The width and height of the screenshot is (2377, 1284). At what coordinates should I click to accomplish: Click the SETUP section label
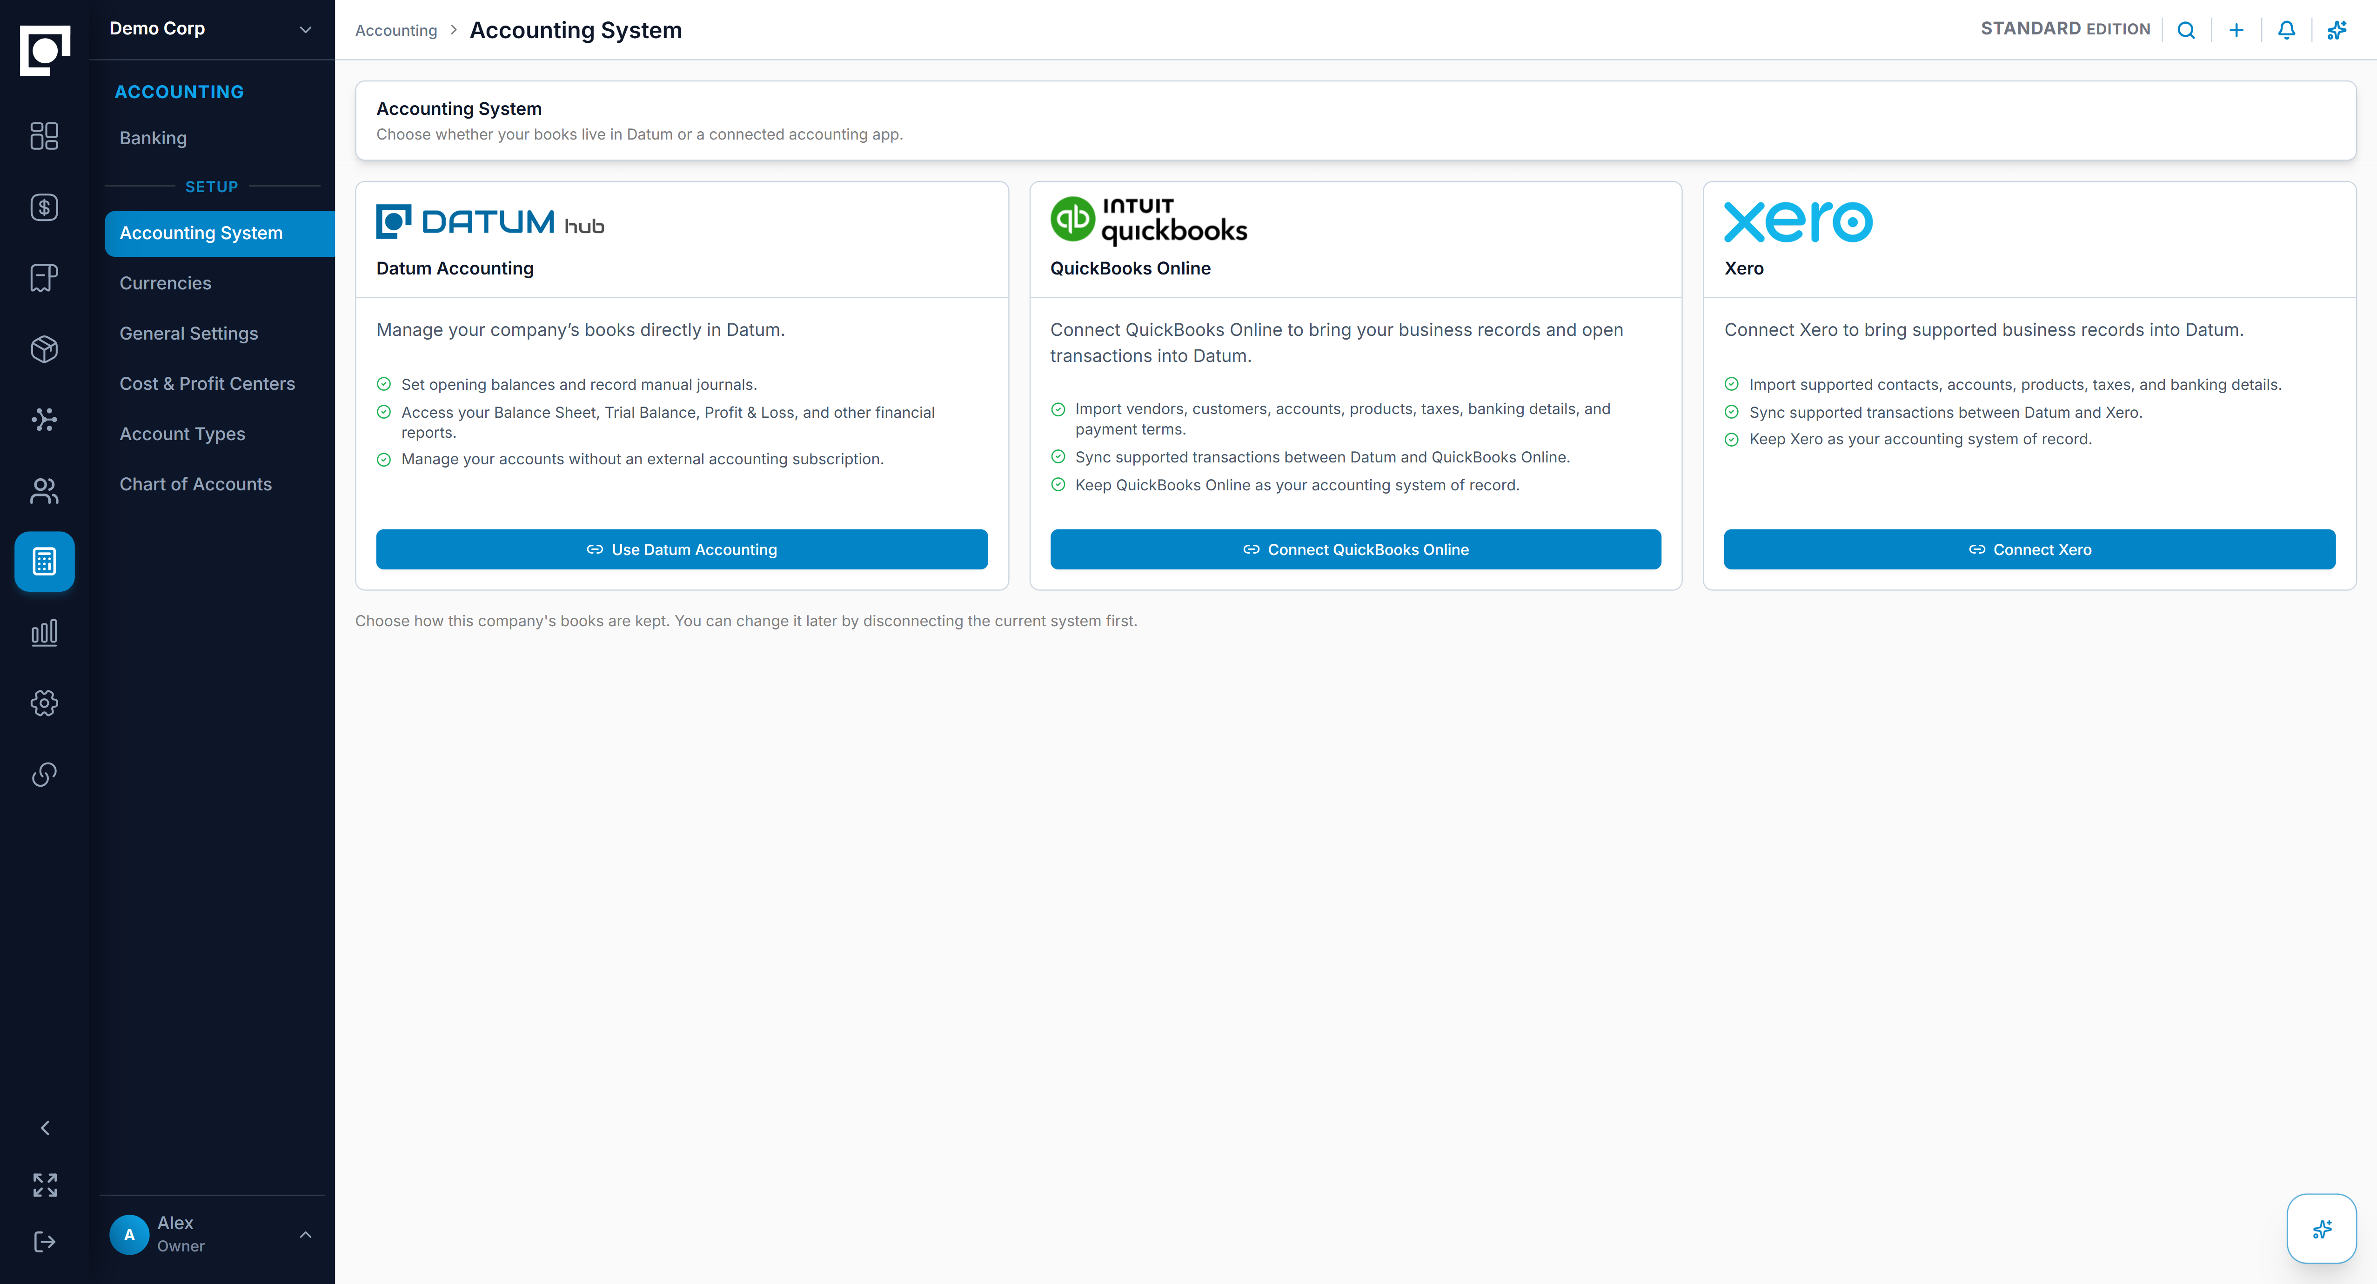(211, 187)
